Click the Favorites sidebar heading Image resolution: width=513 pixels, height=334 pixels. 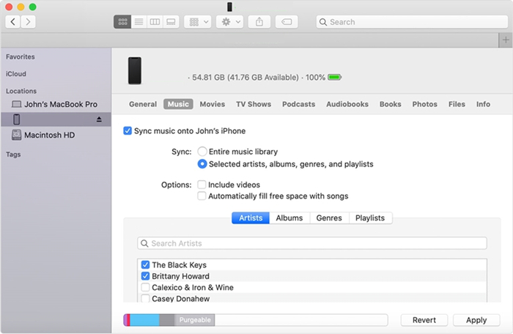point(21,56)
